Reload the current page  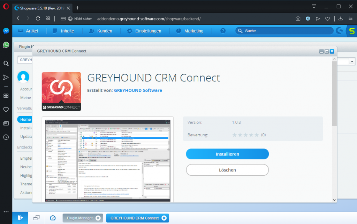(x=38, y=19)
